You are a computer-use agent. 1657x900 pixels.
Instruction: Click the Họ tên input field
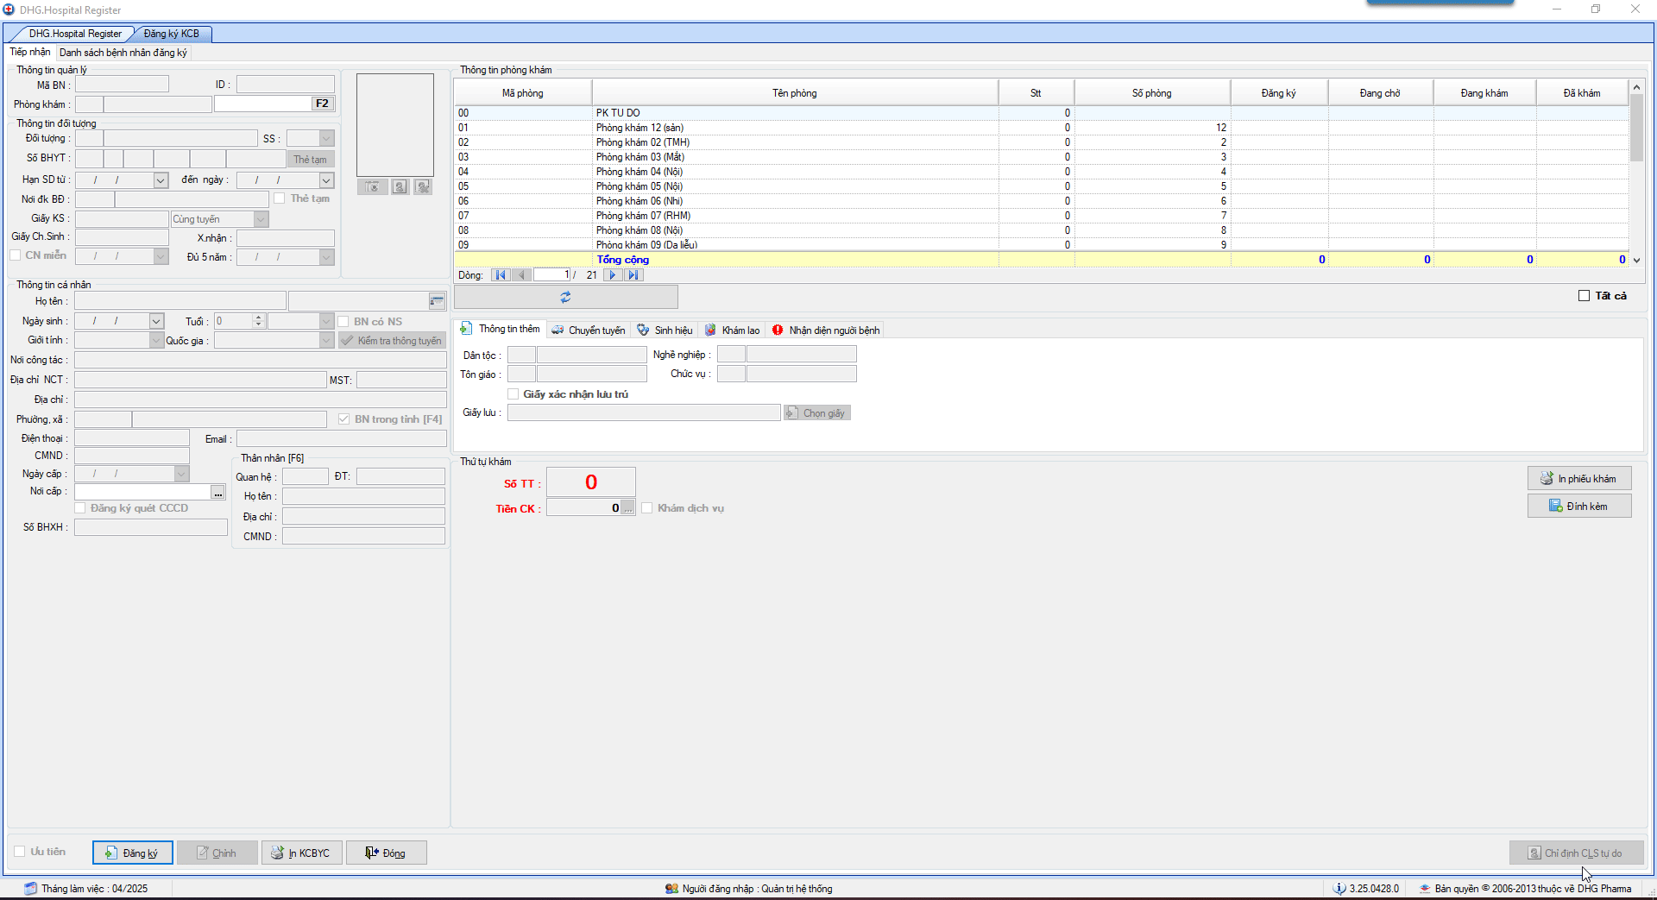(x=180, y=301)
